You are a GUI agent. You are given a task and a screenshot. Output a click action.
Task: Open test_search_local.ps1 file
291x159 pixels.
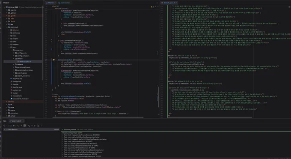[x=20, y=99]
